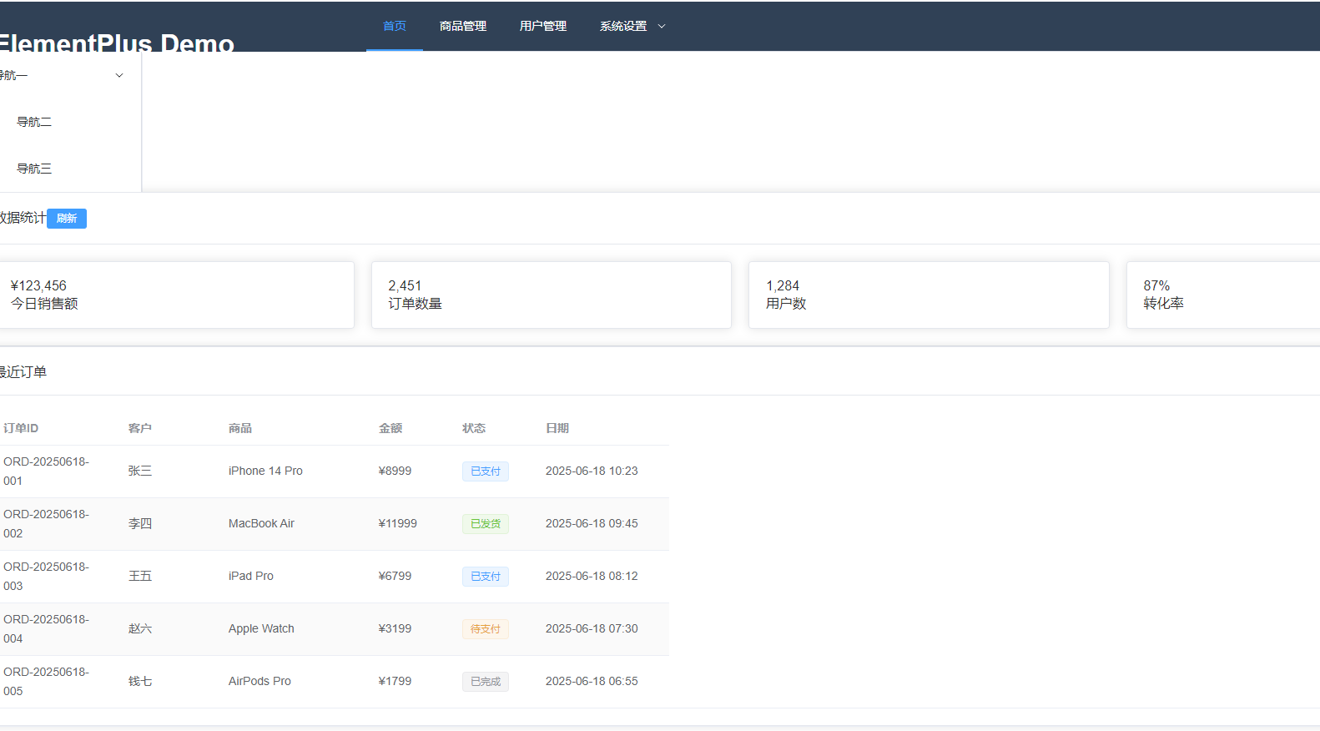The image size is (1320, 731).
Task: Click the 日期 column header
Action: coord(557,428)
